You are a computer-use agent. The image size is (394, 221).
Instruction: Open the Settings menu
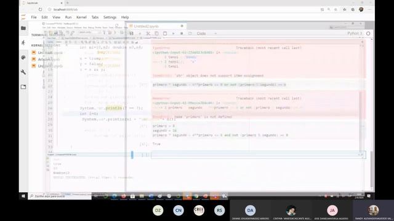pos(110,17)
